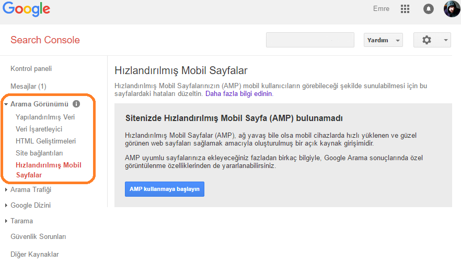The width and height of the screenshot is (461, 264).
Task: Select Yapılandırılmış Veri
Action: coord(45,117)
